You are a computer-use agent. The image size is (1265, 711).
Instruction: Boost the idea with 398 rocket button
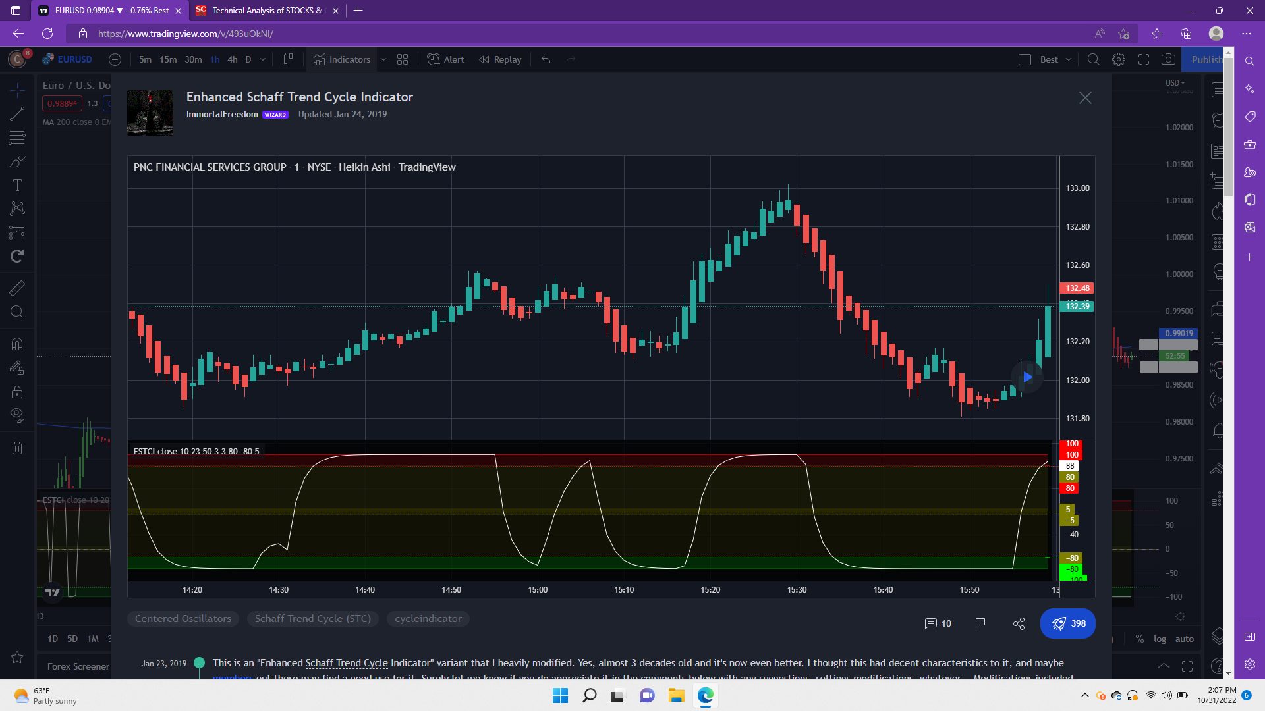(x=1068, y=623)
